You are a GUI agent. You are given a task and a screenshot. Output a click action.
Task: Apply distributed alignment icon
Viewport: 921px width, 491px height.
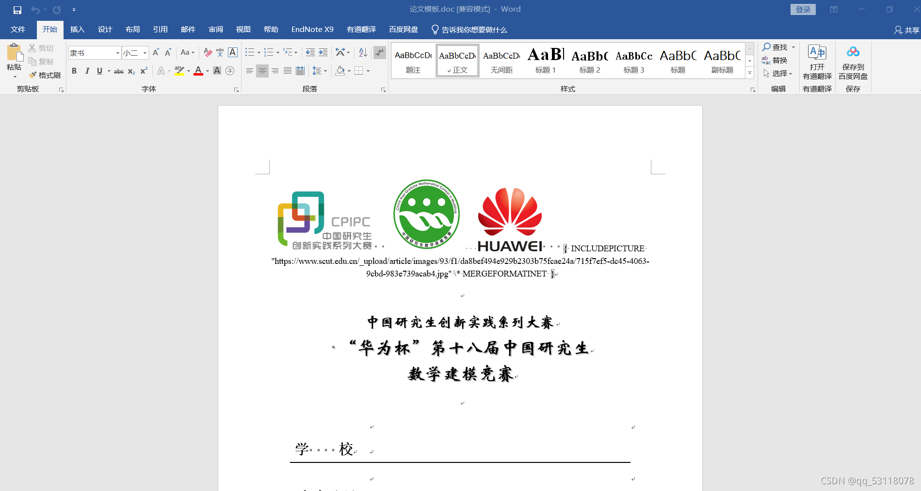[x=300, y=71]
